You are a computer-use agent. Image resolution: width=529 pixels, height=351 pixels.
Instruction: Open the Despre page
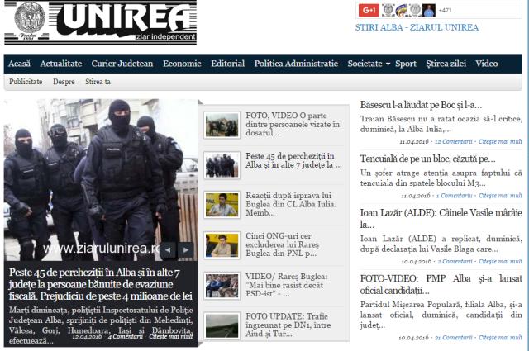click(x=64, y=82)
